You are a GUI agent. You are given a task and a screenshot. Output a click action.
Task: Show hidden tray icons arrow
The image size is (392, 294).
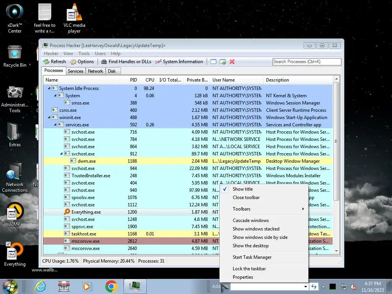[323, 287]
